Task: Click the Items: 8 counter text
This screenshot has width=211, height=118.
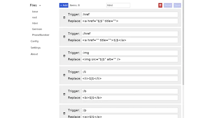Action: 75,5
